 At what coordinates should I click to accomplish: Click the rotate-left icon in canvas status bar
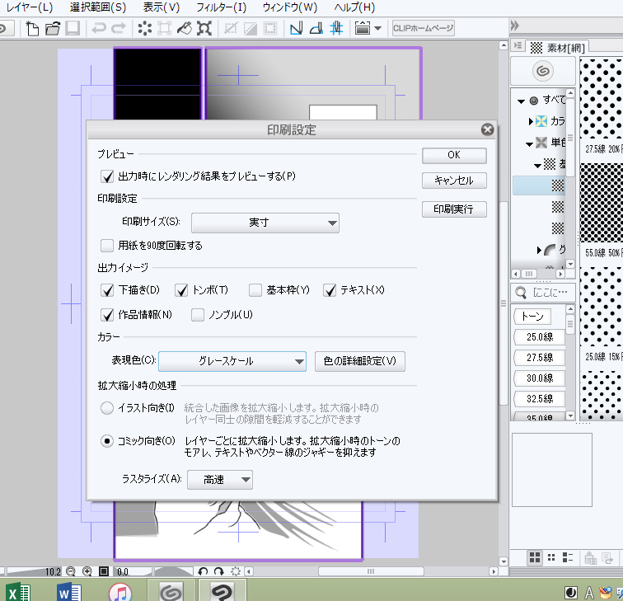point(204,571)
